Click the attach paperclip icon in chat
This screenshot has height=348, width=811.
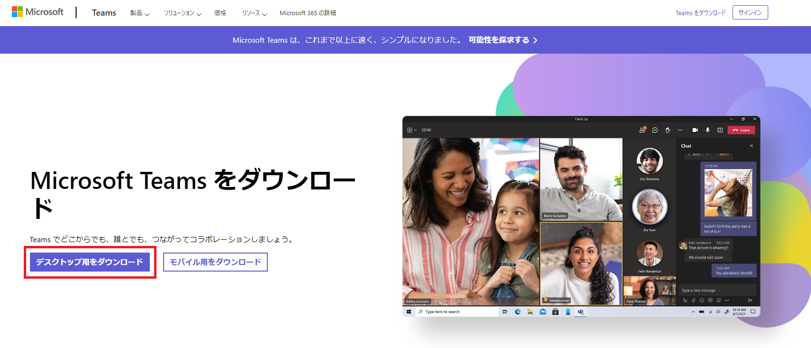point(694,300)
